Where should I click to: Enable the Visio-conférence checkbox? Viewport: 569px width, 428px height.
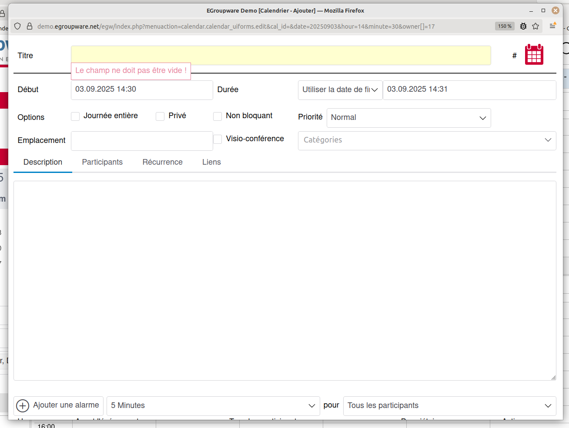pos(218,139)
